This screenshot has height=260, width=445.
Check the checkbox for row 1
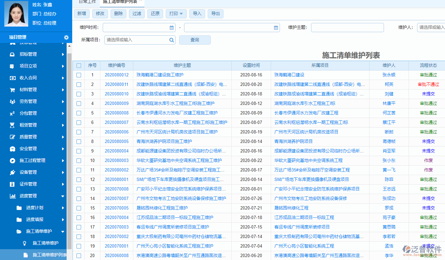pos(79,75)
